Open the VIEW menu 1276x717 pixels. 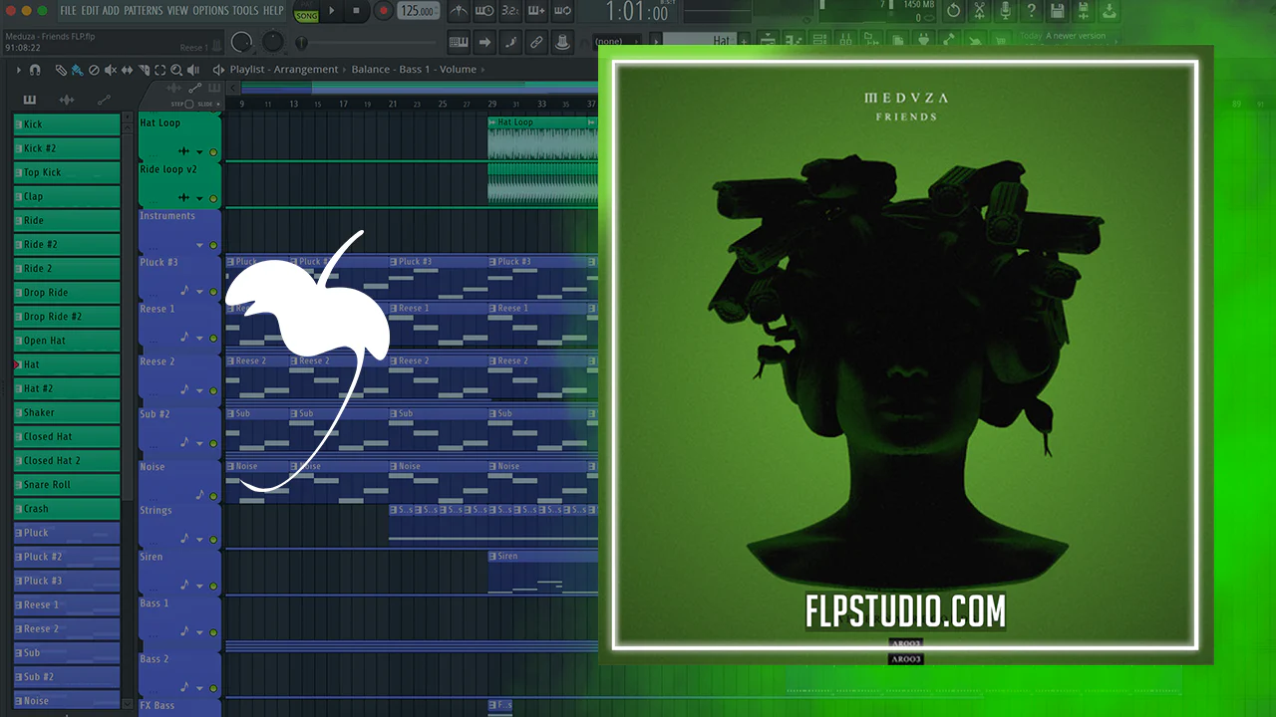point(177,11)
